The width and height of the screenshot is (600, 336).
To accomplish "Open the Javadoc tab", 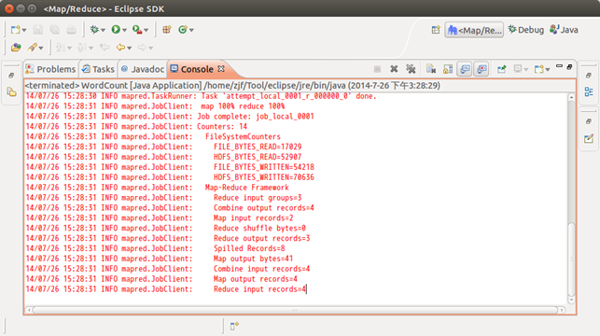I will [143, 69].
